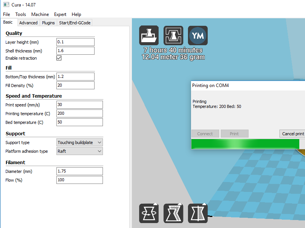The image size is (305, 228).
Task: Click the 'Printing on COM4' dialog title
Action: [x=210, y=85]
